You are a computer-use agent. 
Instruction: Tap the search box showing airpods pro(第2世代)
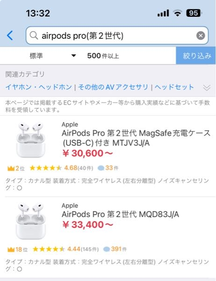117,36
